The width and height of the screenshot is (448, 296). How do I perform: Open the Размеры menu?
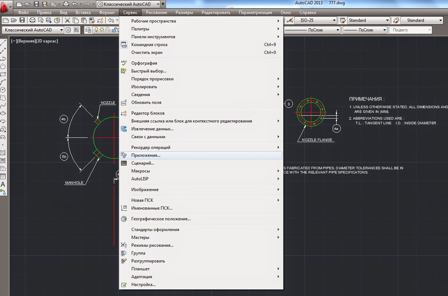184,12
